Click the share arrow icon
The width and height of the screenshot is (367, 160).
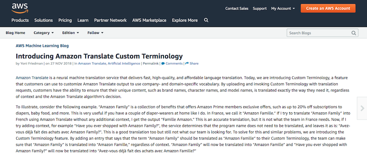coord(187,64)
